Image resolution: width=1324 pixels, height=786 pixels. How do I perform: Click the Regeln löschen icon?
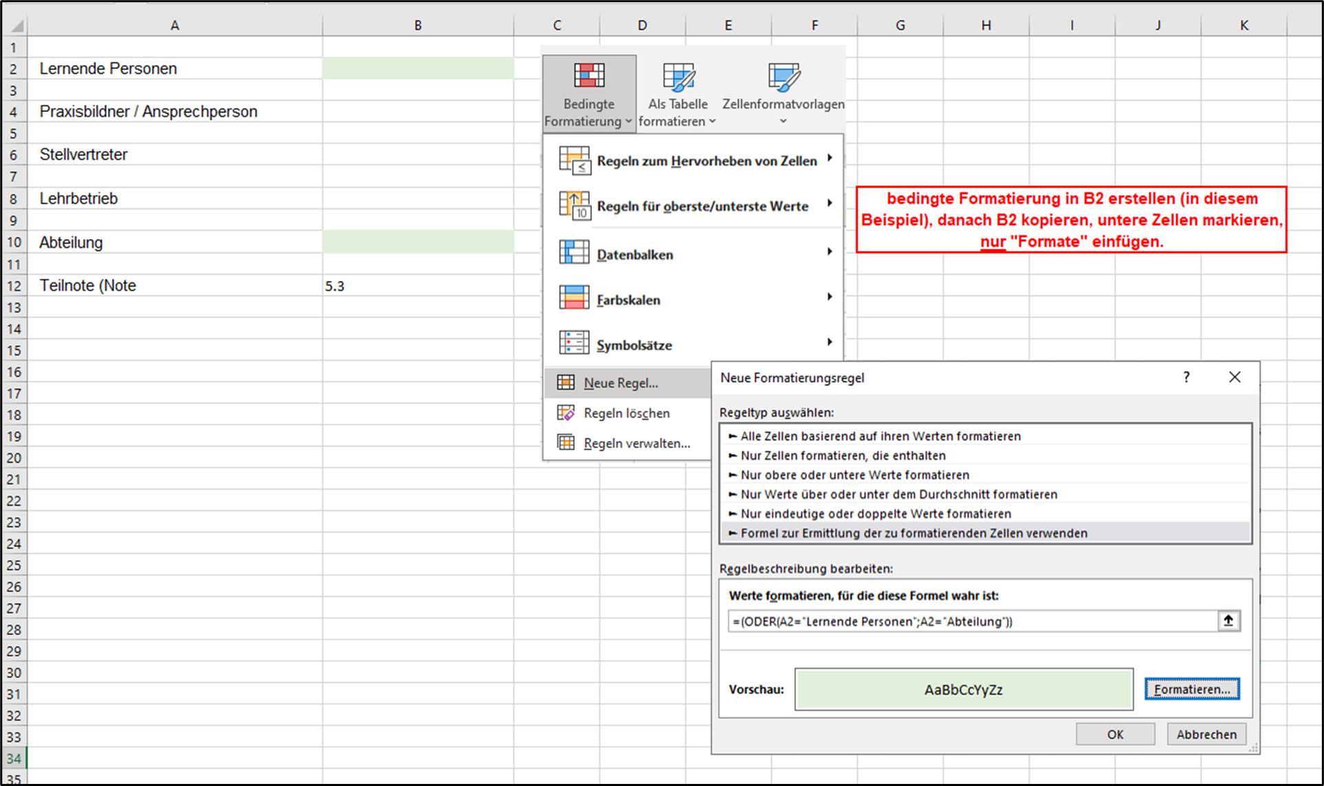(x=566, y=412)
